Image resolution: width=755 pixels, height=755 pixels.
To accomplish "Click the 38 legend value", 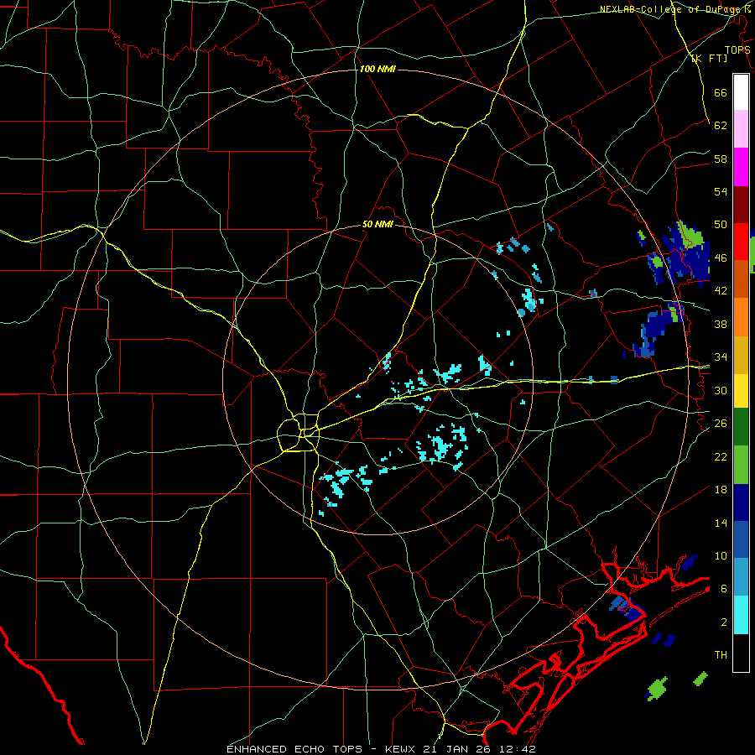I will click(721, 324).
